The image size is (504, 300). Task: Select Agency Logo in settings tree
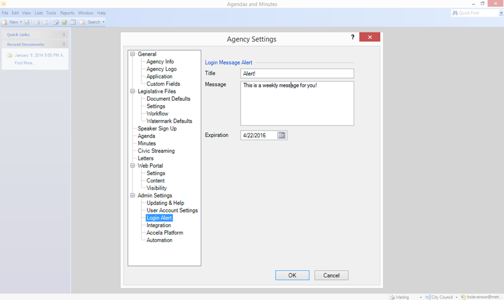(161, 69)
